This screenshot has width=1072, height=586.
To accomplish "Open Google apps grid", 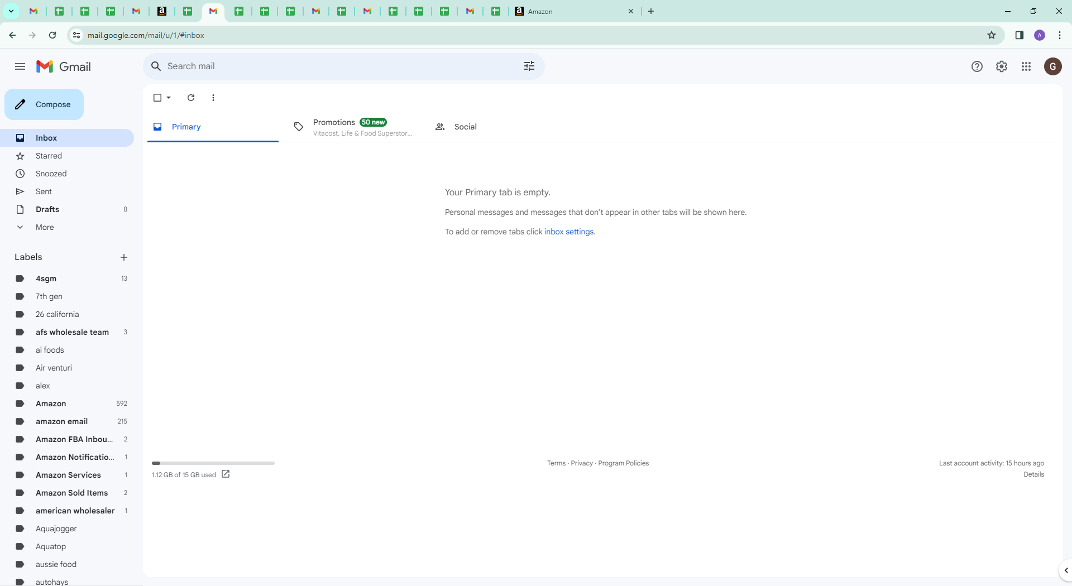I will pos(1026,66).
